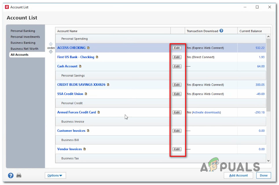Open Quicken Help via question mark icon

click(x=10, y=175)
